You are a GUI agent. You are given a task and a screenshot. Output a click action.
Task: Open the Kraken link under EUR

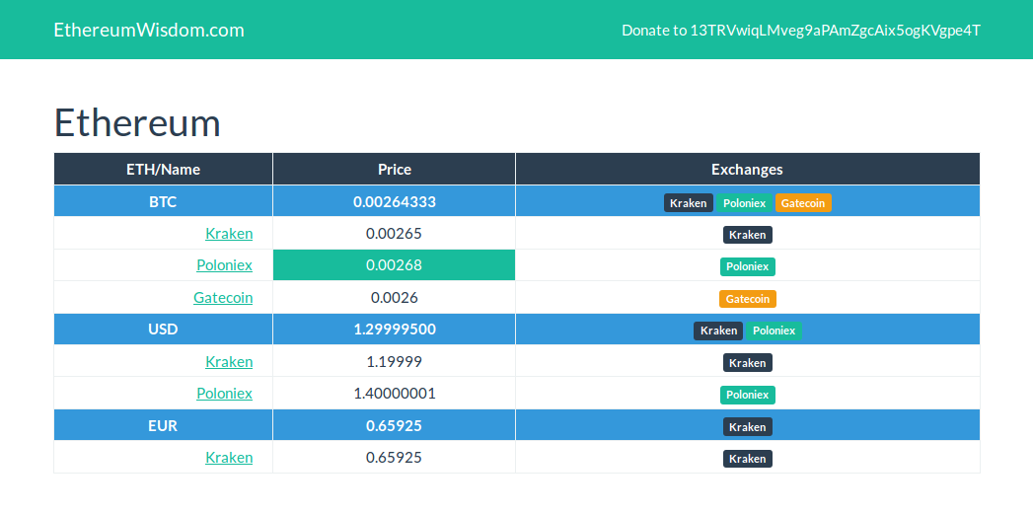[229, 458]
